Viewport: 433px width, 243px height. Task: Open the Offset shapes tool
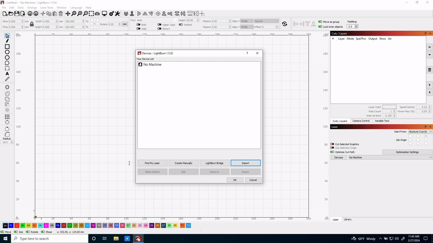(x=7, y=87)
